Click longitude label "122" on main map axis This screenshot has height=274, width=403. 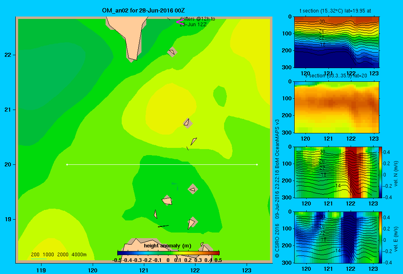tap(195, 270)
